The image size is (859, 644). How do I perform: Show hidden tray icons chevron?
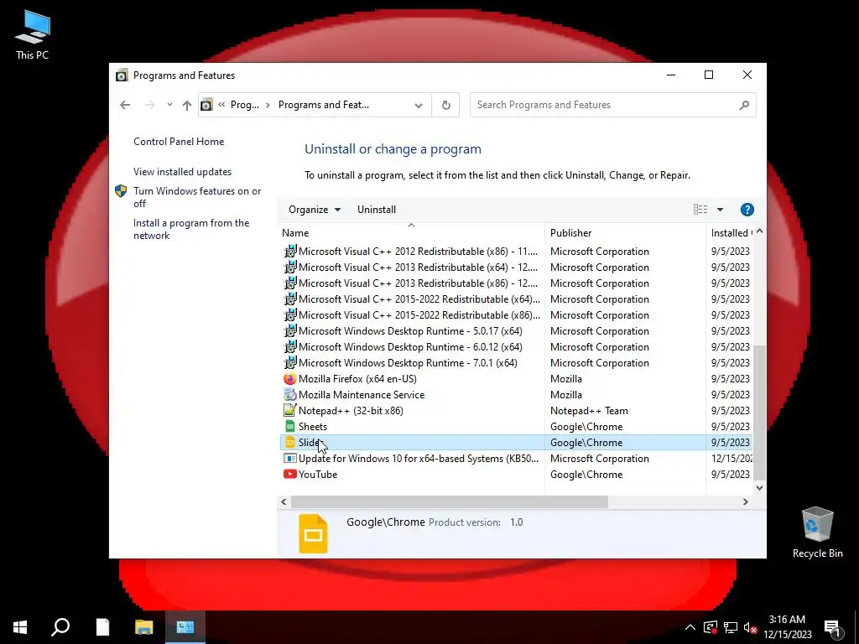point(690,627)
